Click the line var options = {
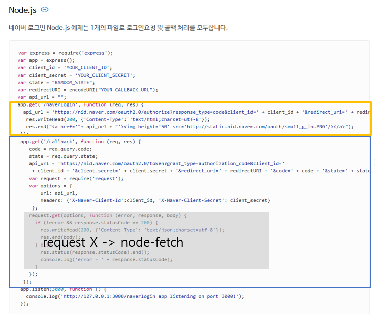The width and height of the screenshot is (376, 314). pos(50,186)
